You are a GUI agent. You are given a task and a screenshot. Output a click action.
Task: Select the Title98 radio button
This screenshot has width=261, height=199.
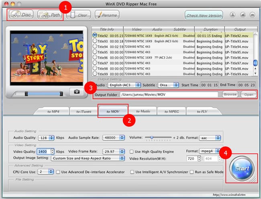point(95,68)
